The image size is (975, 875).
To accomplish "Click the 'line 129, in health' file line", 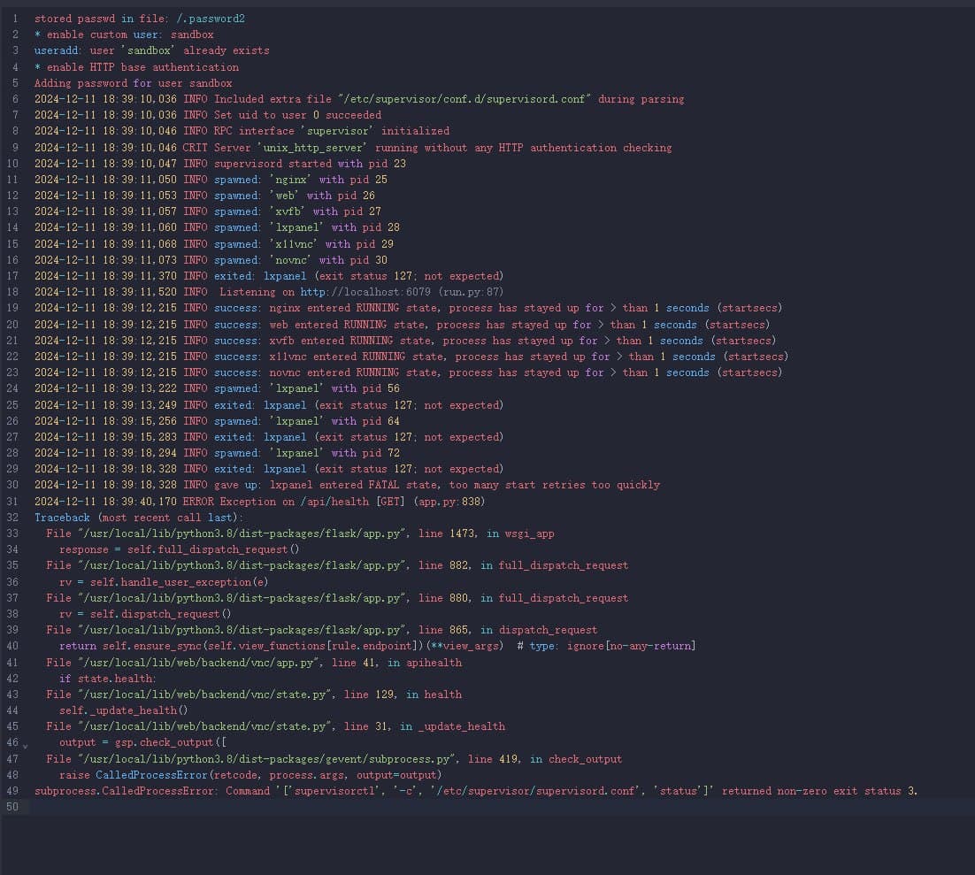I will point(254,695).
